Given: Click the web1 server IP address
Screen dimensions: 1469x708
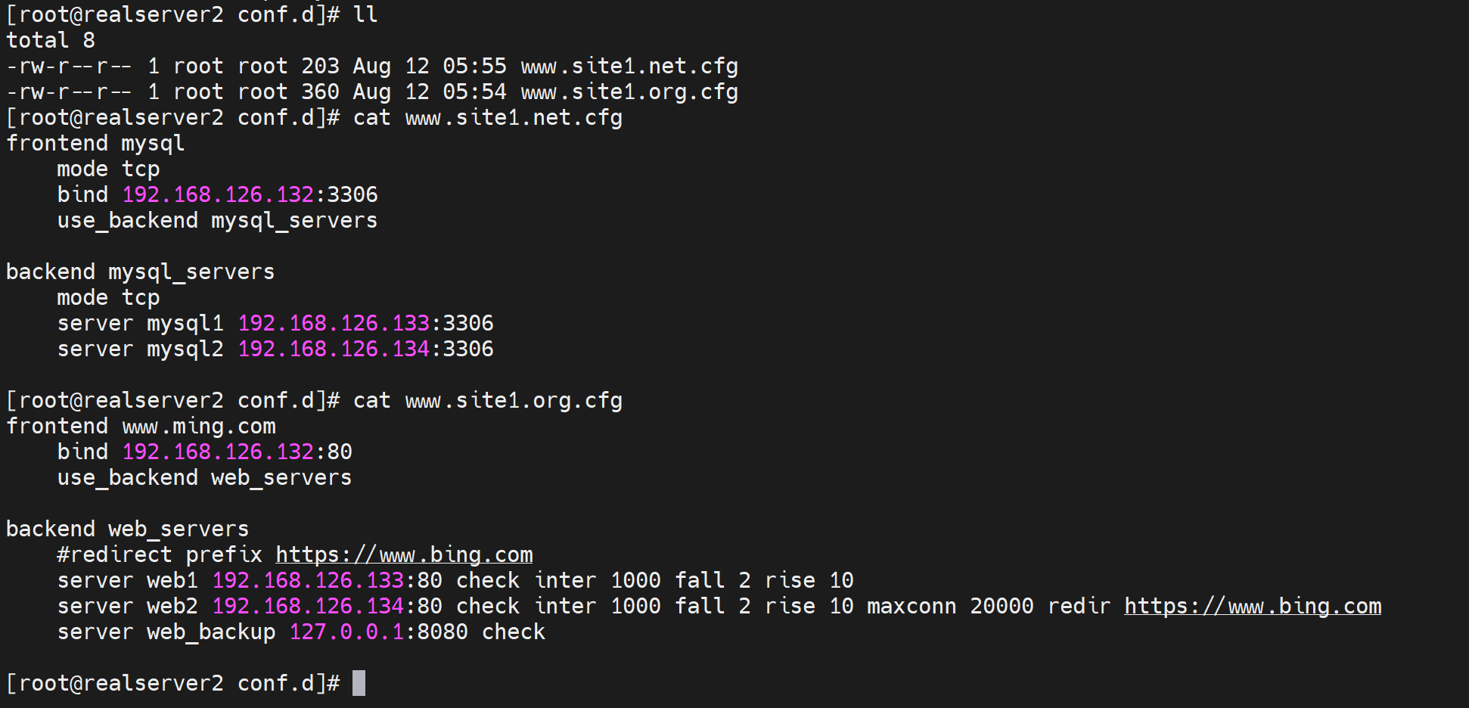Looking at the screenshot, I should (x=308, y=580).
